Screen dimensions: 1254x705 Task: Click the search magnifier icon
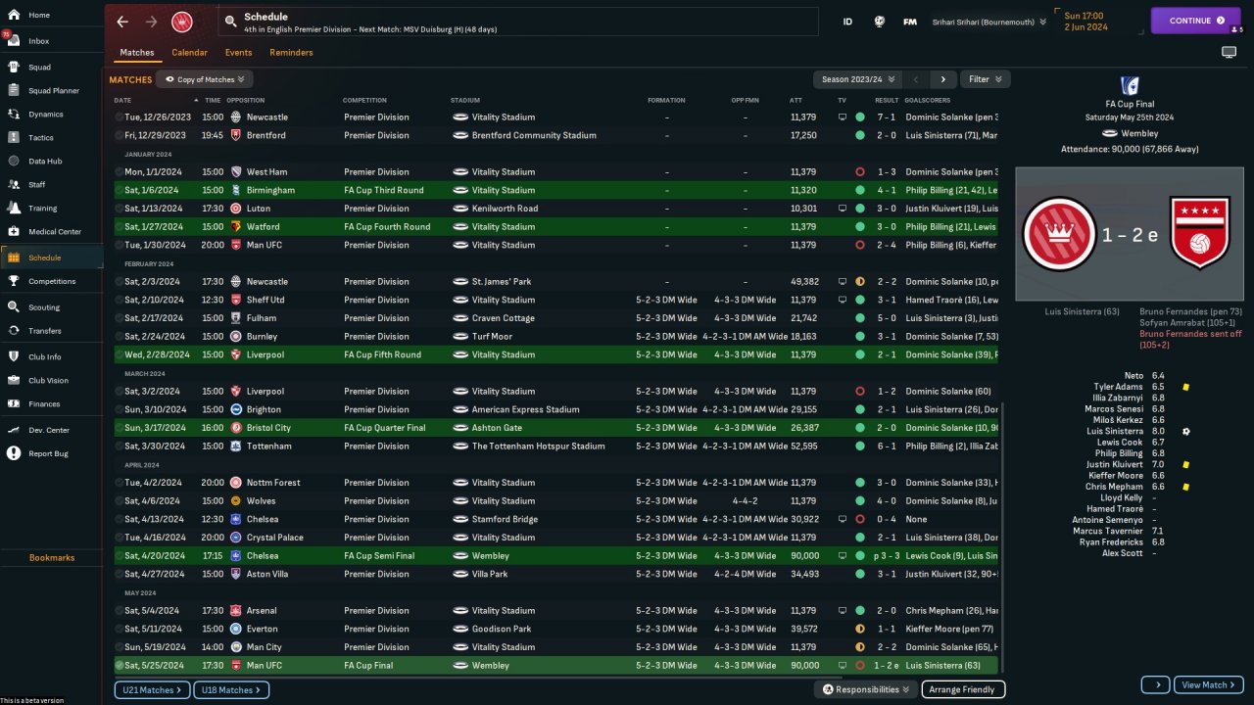click(x=230, y=21)
